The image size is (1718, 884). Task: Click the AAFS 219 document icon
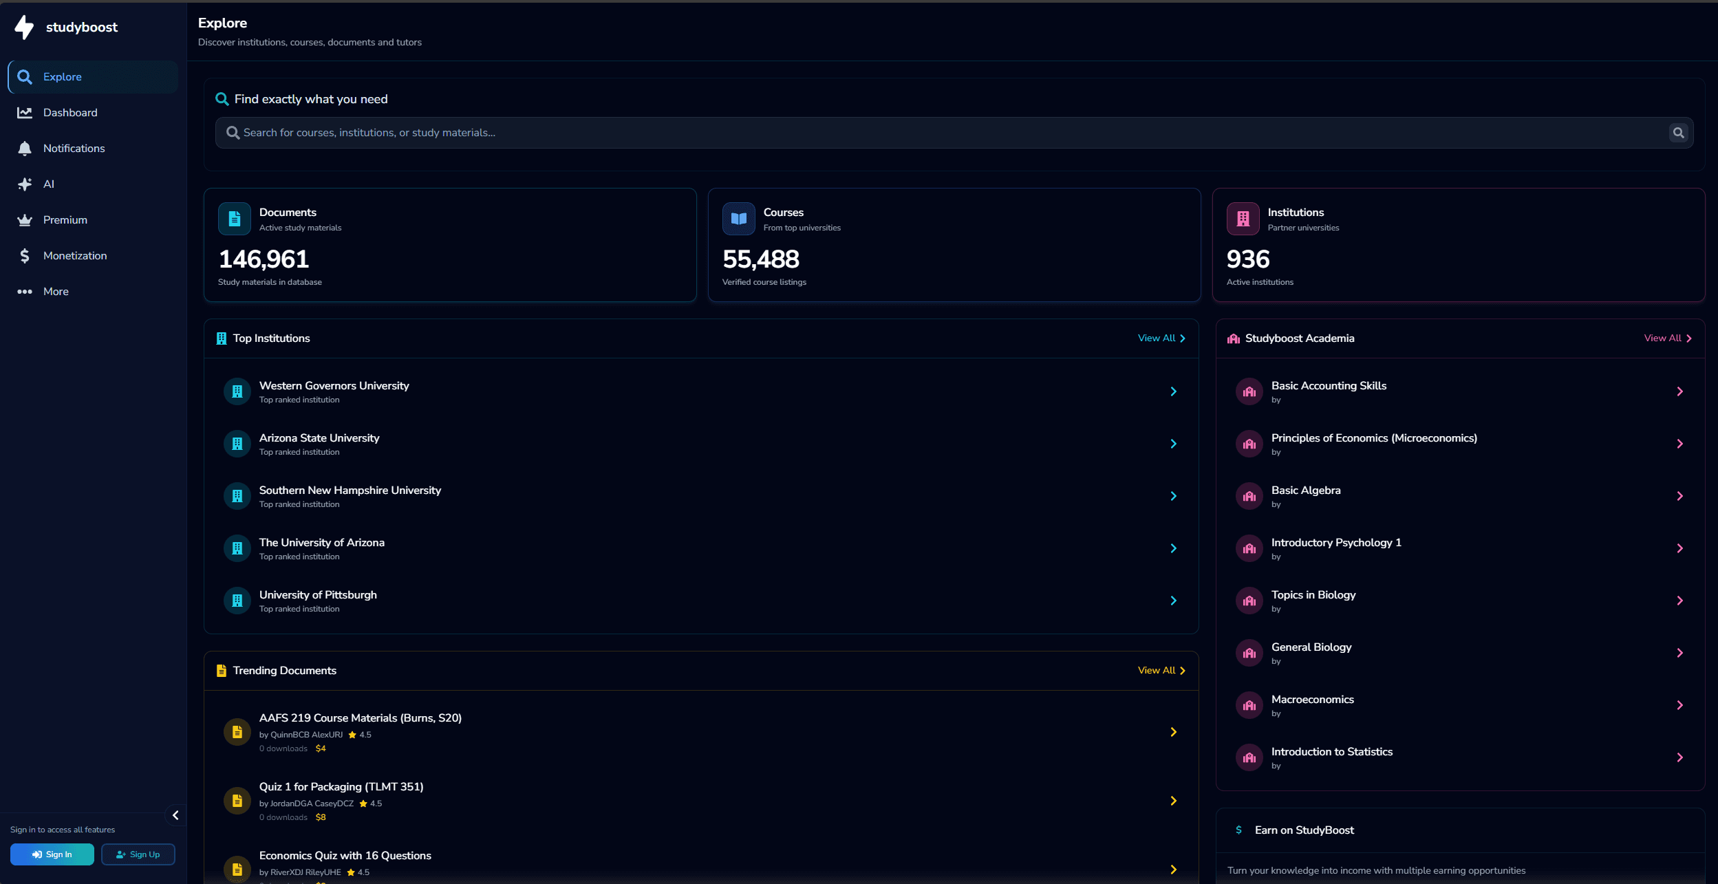click(237, 732)
